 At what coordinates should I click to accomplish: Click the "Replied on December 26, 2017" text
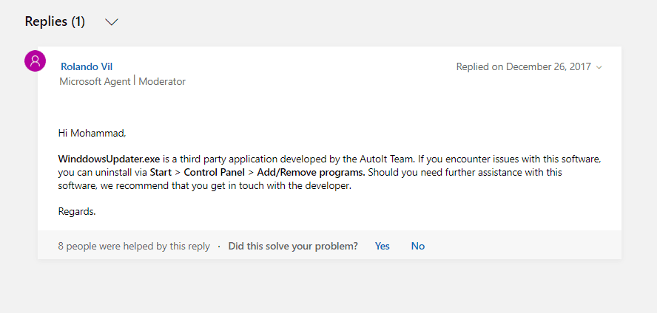[523, 66]
